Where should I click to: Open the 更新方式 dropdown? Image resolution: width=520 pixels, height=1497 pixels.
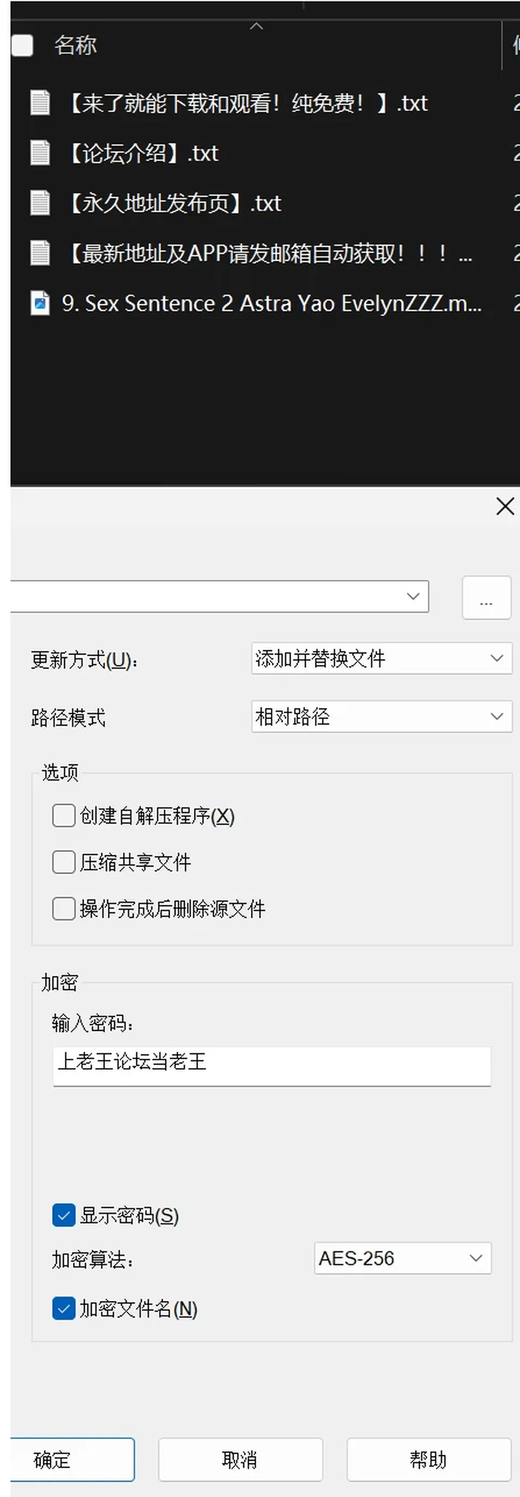[381, 658]
